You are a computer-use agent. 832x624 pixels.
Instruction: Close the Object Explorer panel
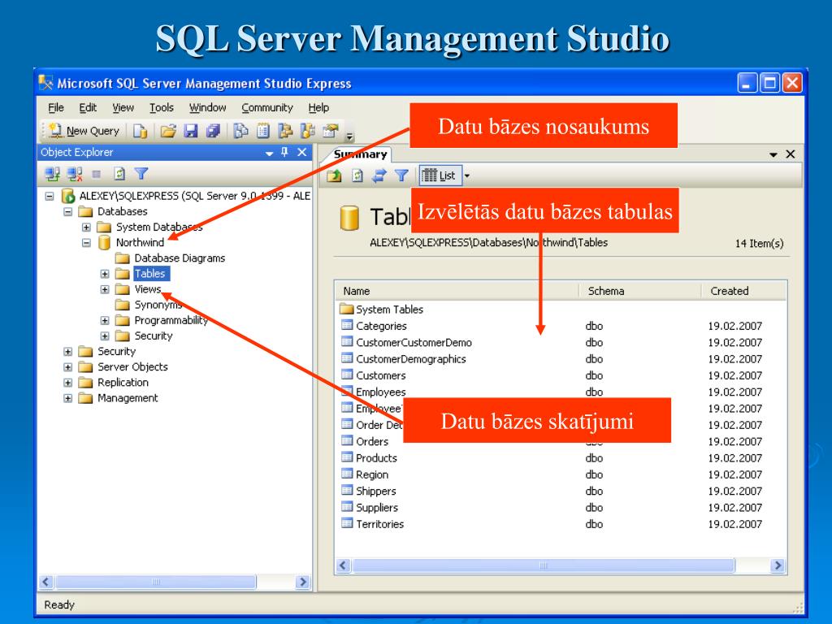[302, 152]
